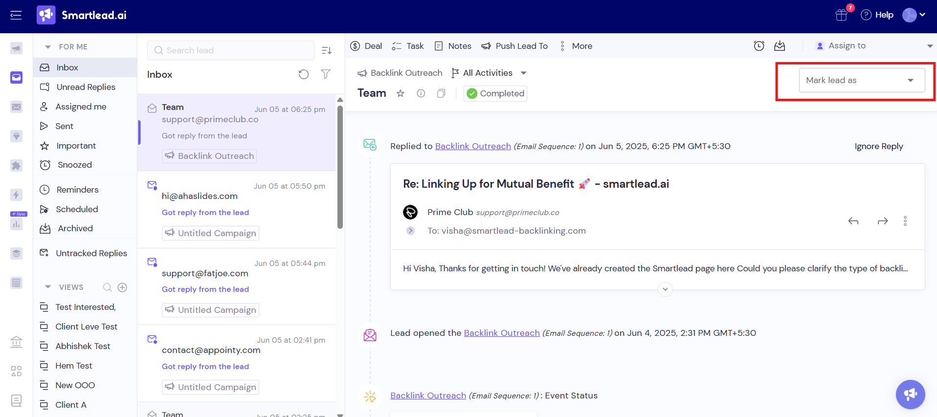
Task: Forward the Prime Club email
Action: pos(883,221)
